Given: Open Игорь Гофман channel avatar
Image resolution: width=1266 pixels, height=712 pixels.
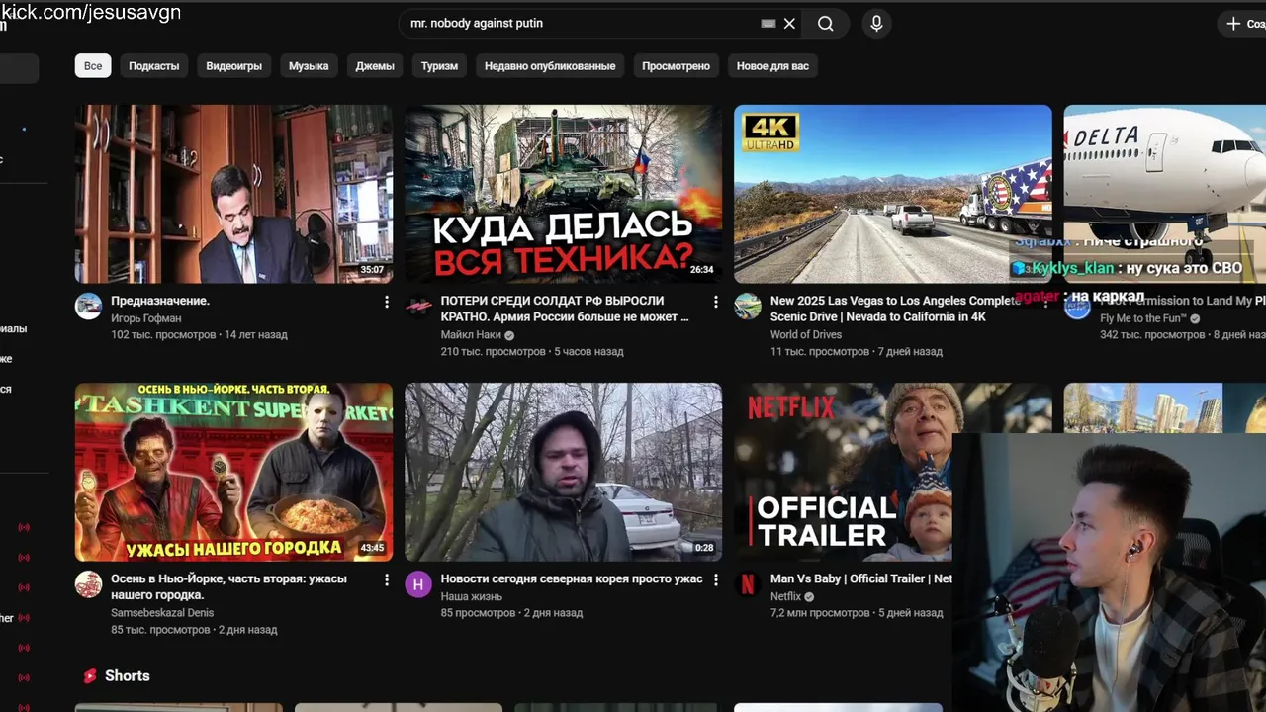Looking at the screenshot, I should pyautogui.click(x=88, y=306).
